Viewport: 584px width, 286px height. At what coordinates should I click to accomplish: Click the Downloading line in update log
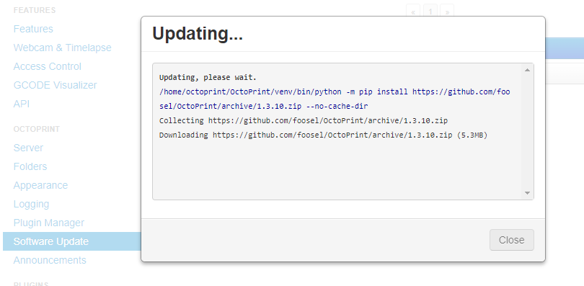[323, 135]
